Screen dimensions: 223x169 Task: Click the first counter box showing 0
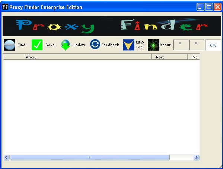(180, 45)
